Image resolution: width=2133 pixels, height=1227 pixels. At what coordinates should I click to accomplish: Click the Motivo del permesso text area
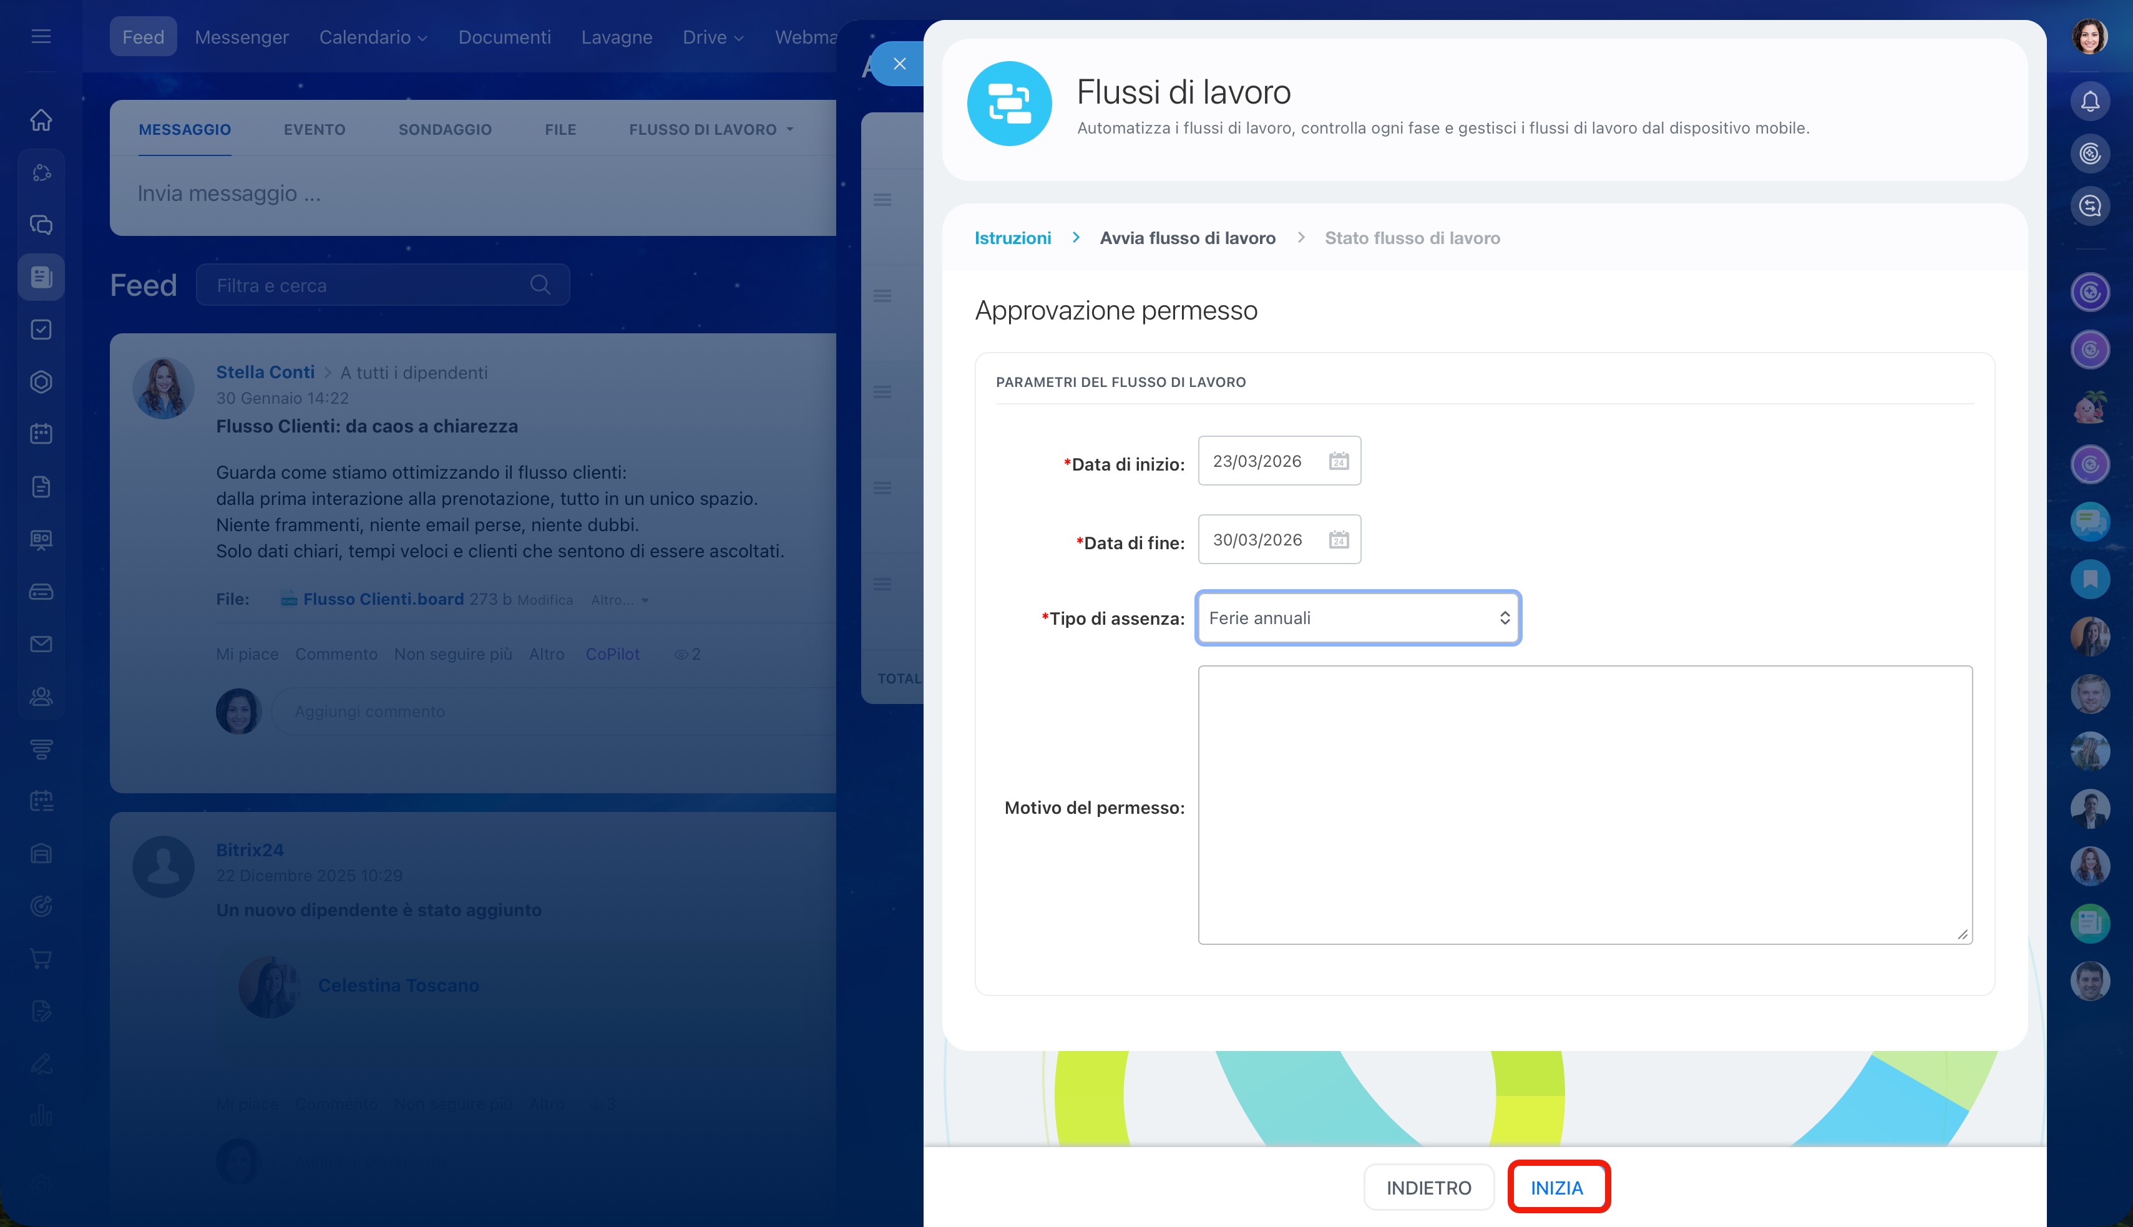pyautogui.click(x=1584, y=804)
